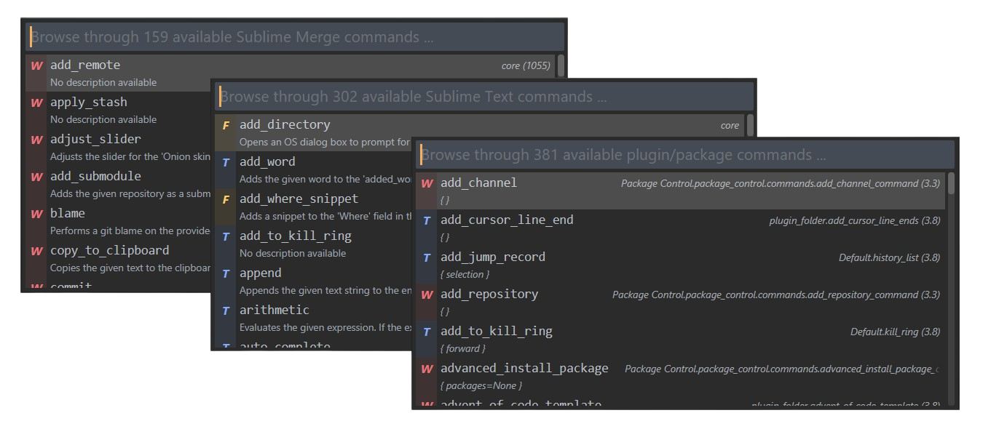Click the W icon beside adjust_slider
983x421 pixels.
click(x=36, y=140)
